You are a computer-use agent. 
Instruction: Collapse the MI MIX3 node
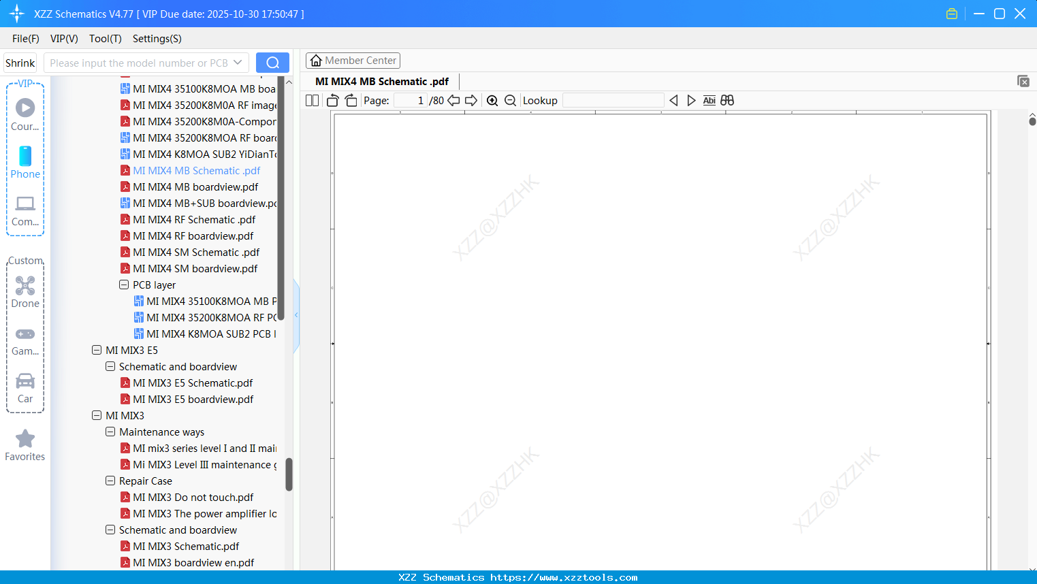97,415
